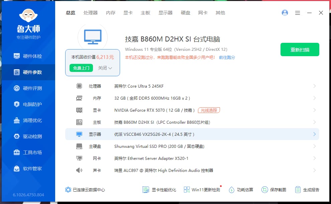Click 已连接云数据中心 status icon

point(68,190)
